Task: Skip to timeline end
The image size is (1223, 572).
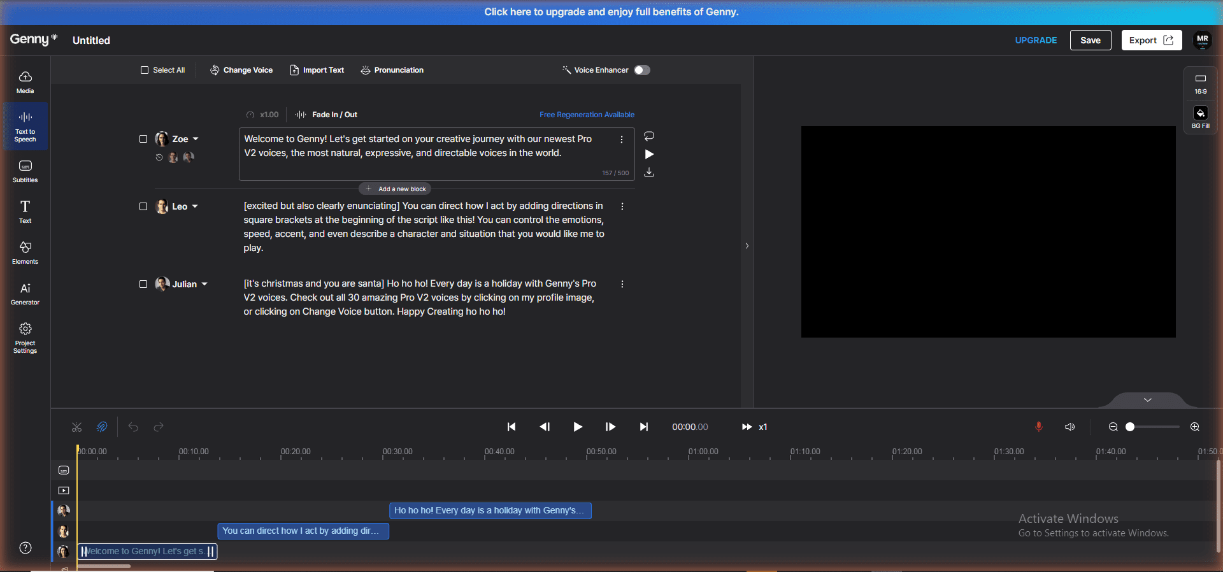Action: pos(644,427)
